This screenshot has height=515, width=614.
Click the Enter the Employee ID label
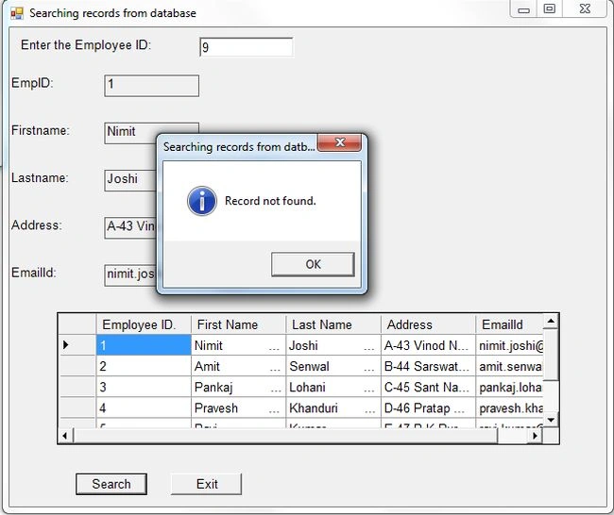[86, 45]
